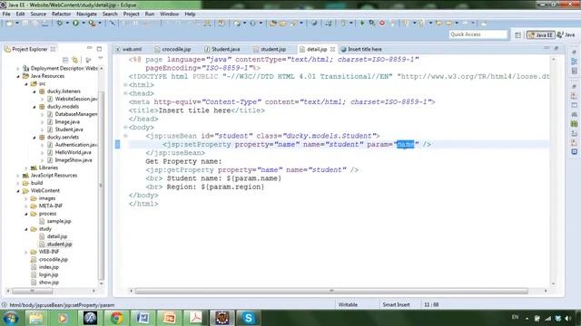The height and width of the screenshot is (326, 581).
Task: Switch to the Student.java editor tab
Action: pos(223,49)
